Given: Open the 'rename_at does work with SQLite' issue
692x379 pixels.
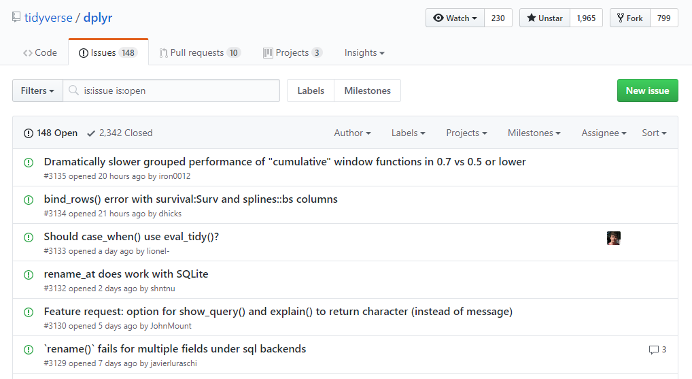Looking at the screenshot, I should (x=126, y=274).
